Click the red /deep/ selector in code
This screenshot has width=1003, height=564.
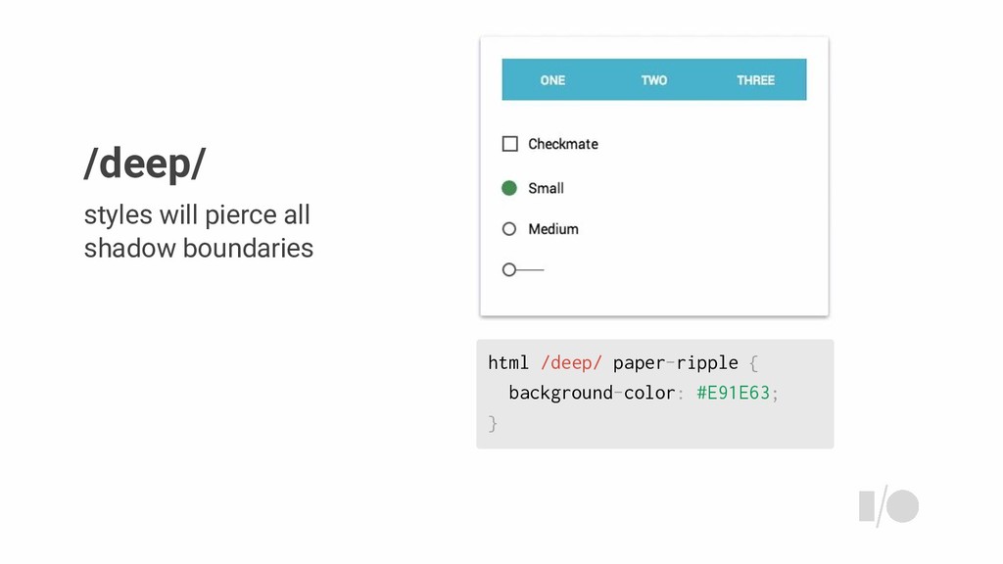pyautogui.click(x=571, y=362)
